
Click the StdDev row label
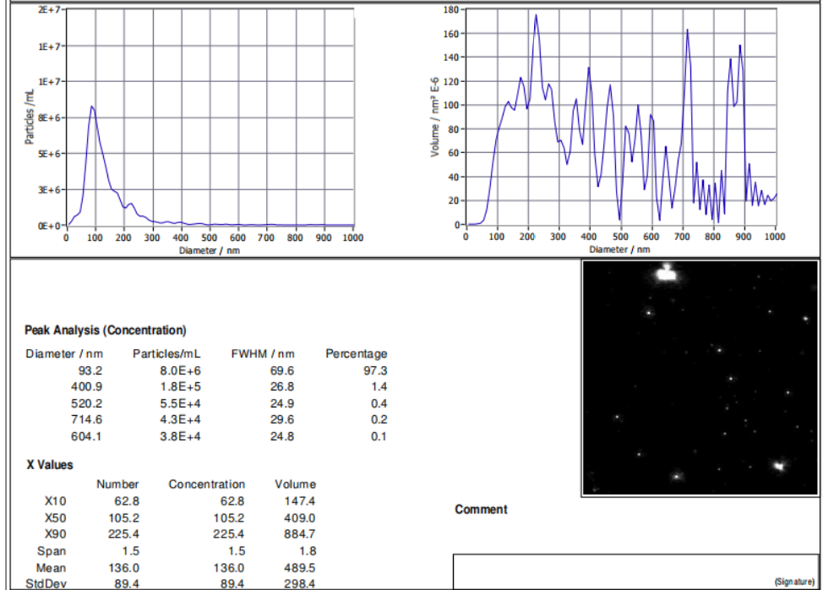pyautogui.click(x=49, y=584)
